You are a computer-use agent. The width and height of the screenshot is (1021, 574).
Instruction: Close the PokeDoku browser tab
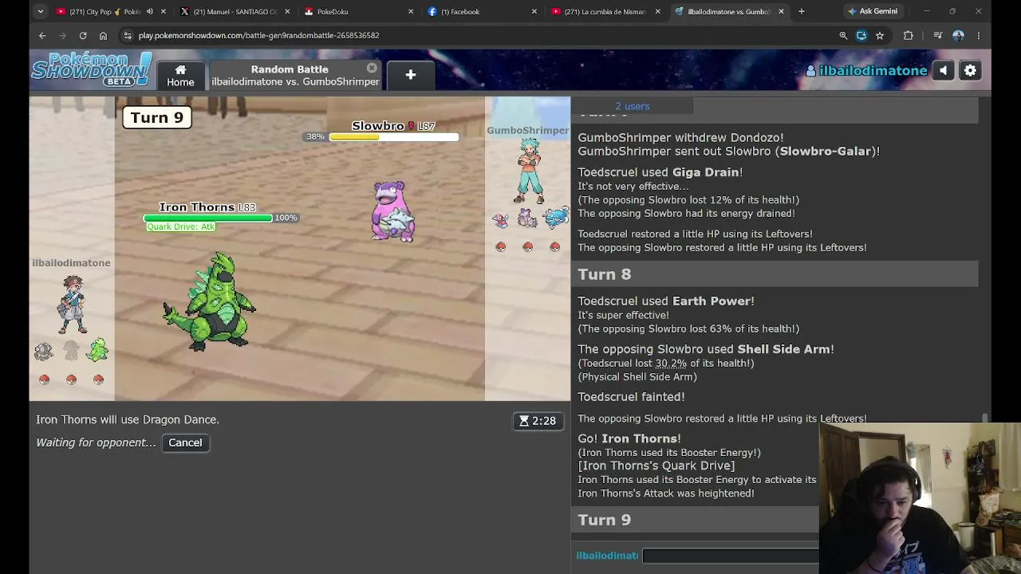coord(411,11)
